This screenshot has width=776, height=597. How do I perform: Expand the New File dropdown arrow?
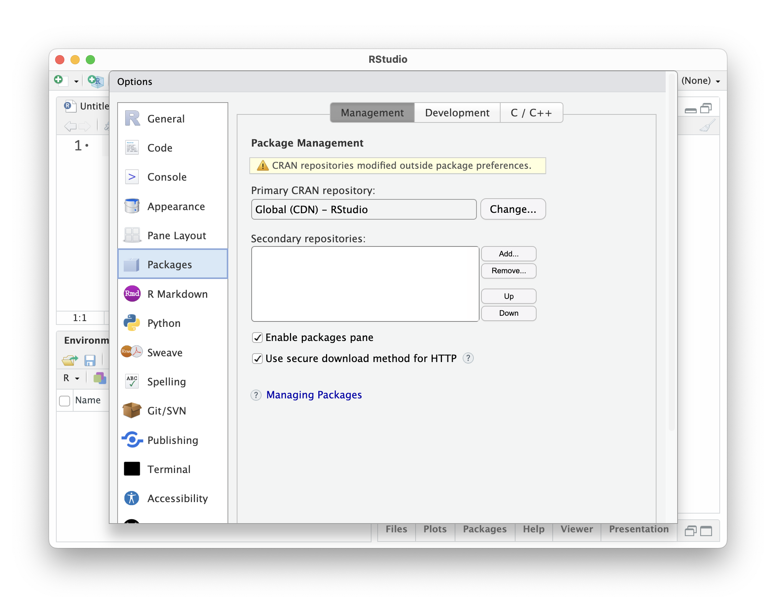[76, 81]
